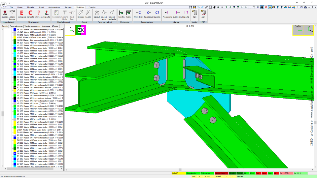Screen dimensions: 317x178
Task: Click Imposta instance icon
Action: click(x=186, y=14)
